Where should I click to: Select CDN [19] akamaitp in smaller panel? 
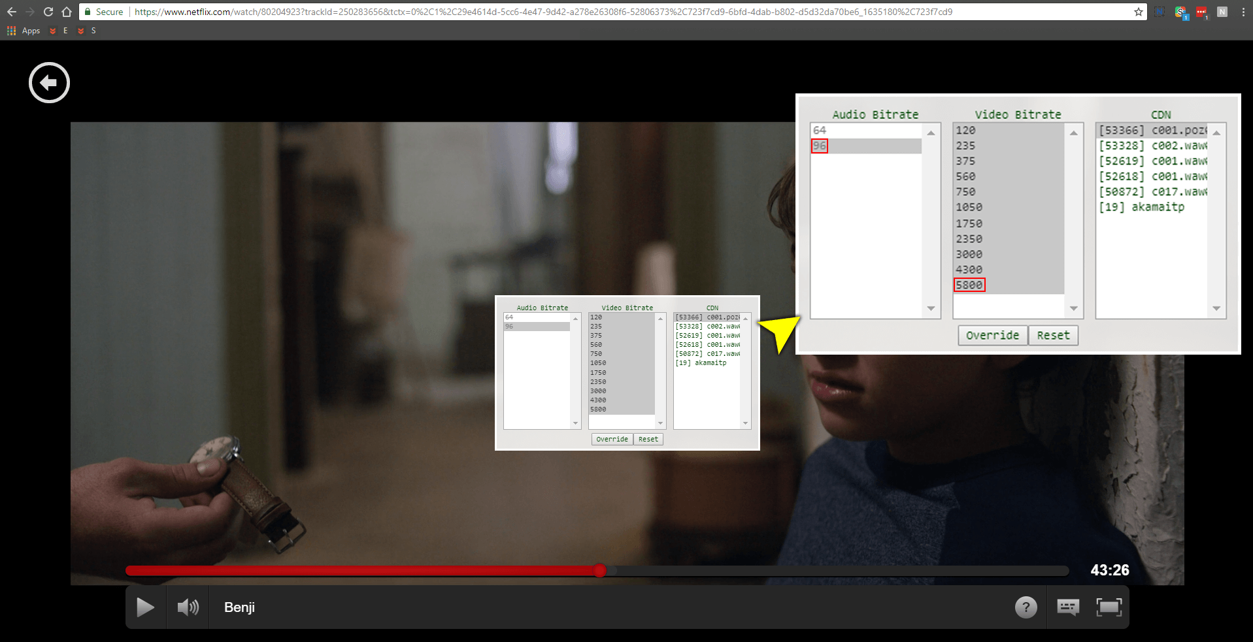point(707,363)
